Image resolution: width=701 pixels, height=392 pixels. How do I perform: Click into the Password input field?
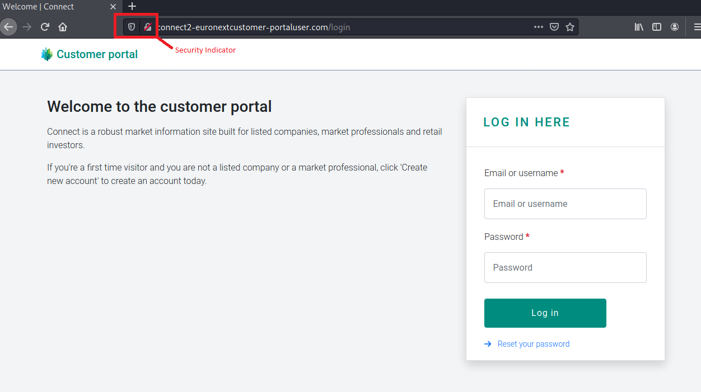coord(566,267)
